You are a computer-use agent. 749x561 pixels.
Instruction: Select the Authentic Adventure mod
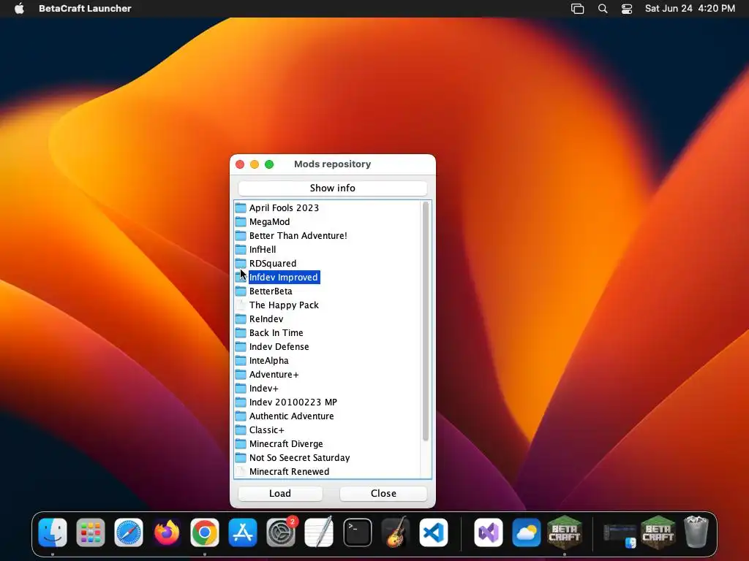coord(291,416)
